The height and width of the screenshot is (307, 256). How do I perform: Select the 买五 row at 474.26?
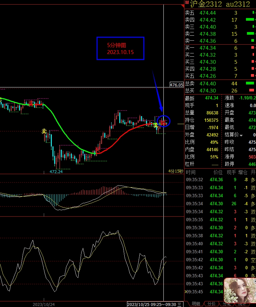click(x=220, y=76)
